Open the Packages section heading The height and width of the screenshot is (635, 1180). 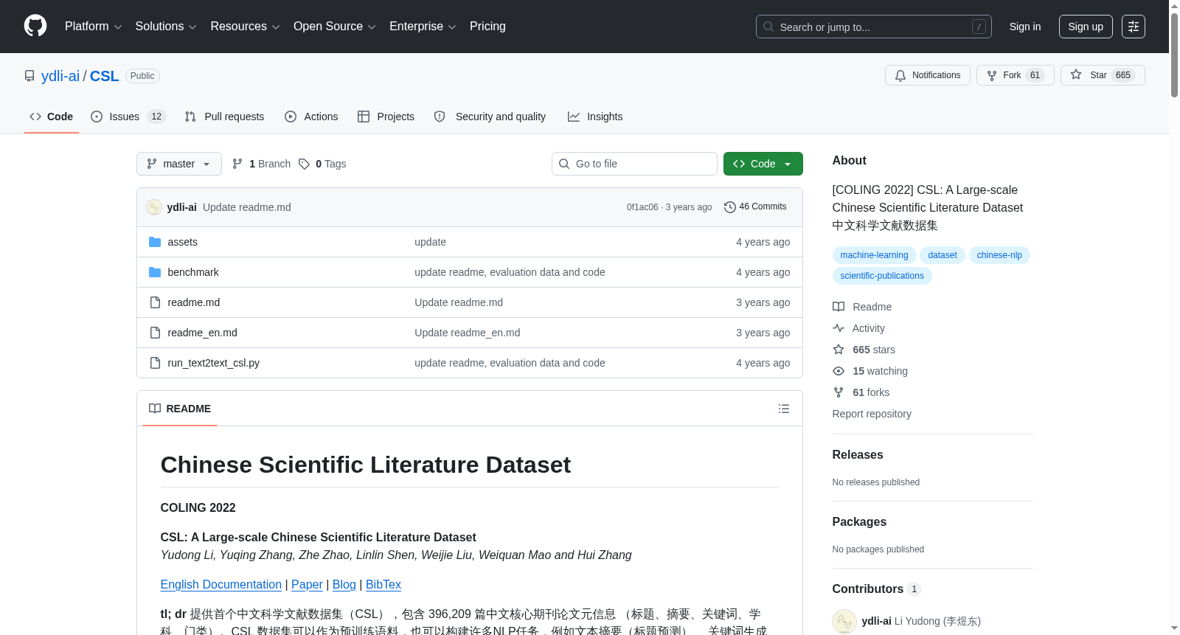tap(859, 522)
